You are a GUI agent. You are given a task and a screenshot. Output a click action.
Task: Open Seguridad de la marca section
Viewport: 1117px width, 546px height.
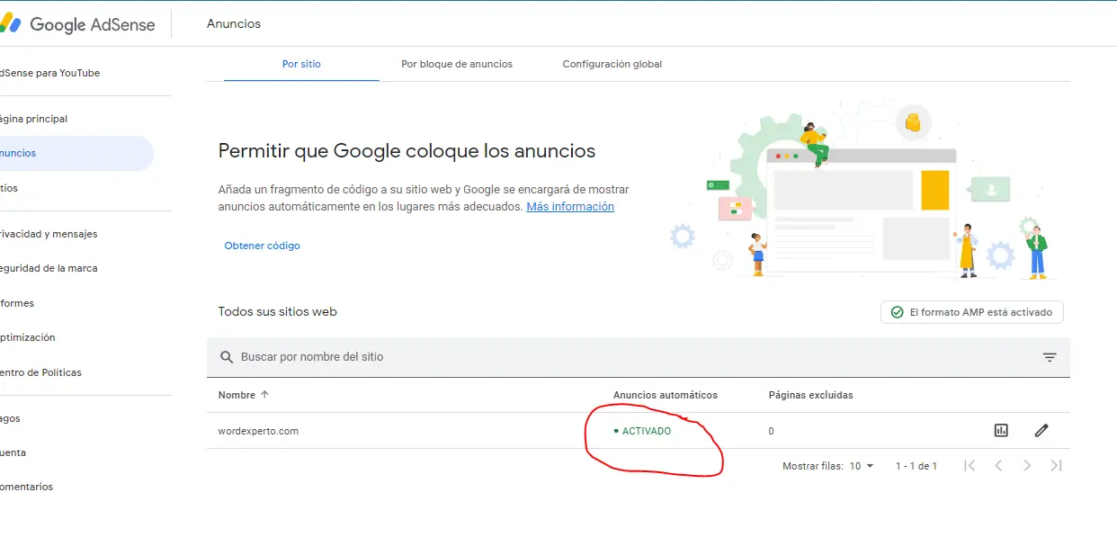tap(49, 268)
